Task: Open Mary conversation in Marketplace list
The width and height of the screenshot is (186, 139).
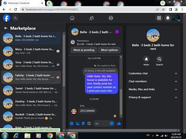Action: 31,51
